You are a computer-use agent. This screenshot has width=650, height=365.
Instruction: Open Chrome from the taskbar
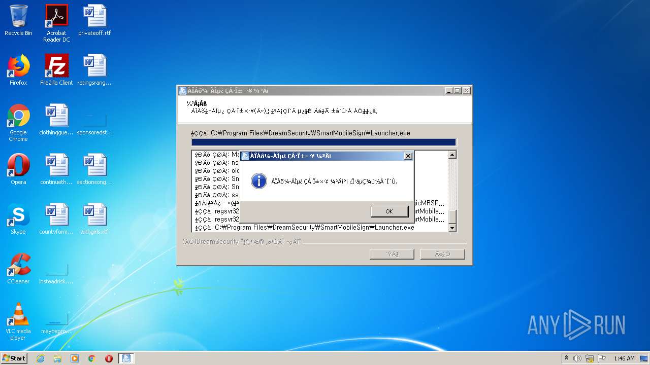[92, 358]
